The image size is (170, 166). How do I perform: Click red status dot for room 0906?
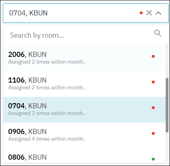153,134
